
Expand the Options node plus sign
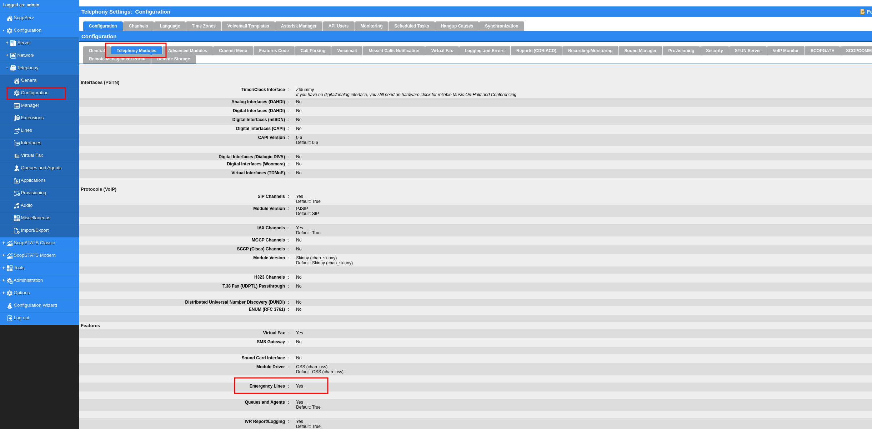pyautogui.click(x=4, y=293)
